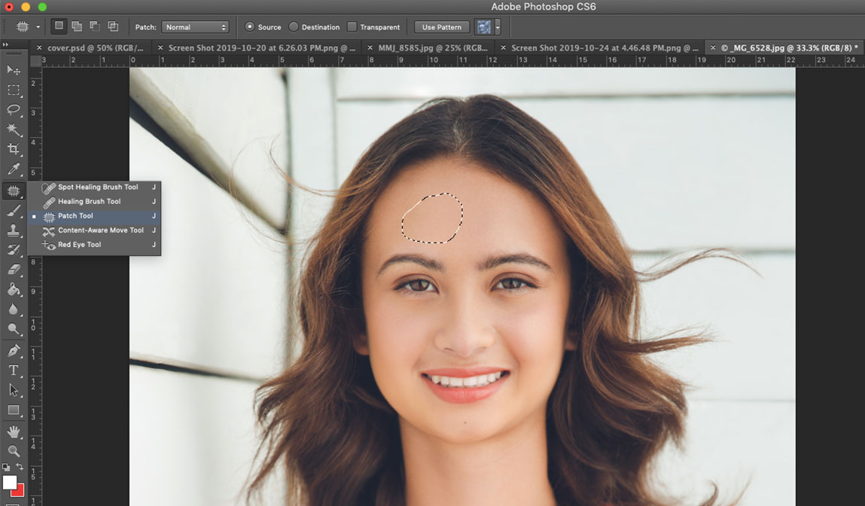Open the tool preset picker arrow
865x506 pixels.
(x=38, y=27)
